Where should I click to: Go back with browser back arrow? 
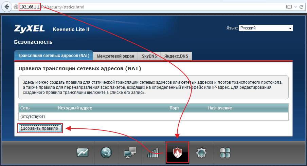tap(7, 7)
